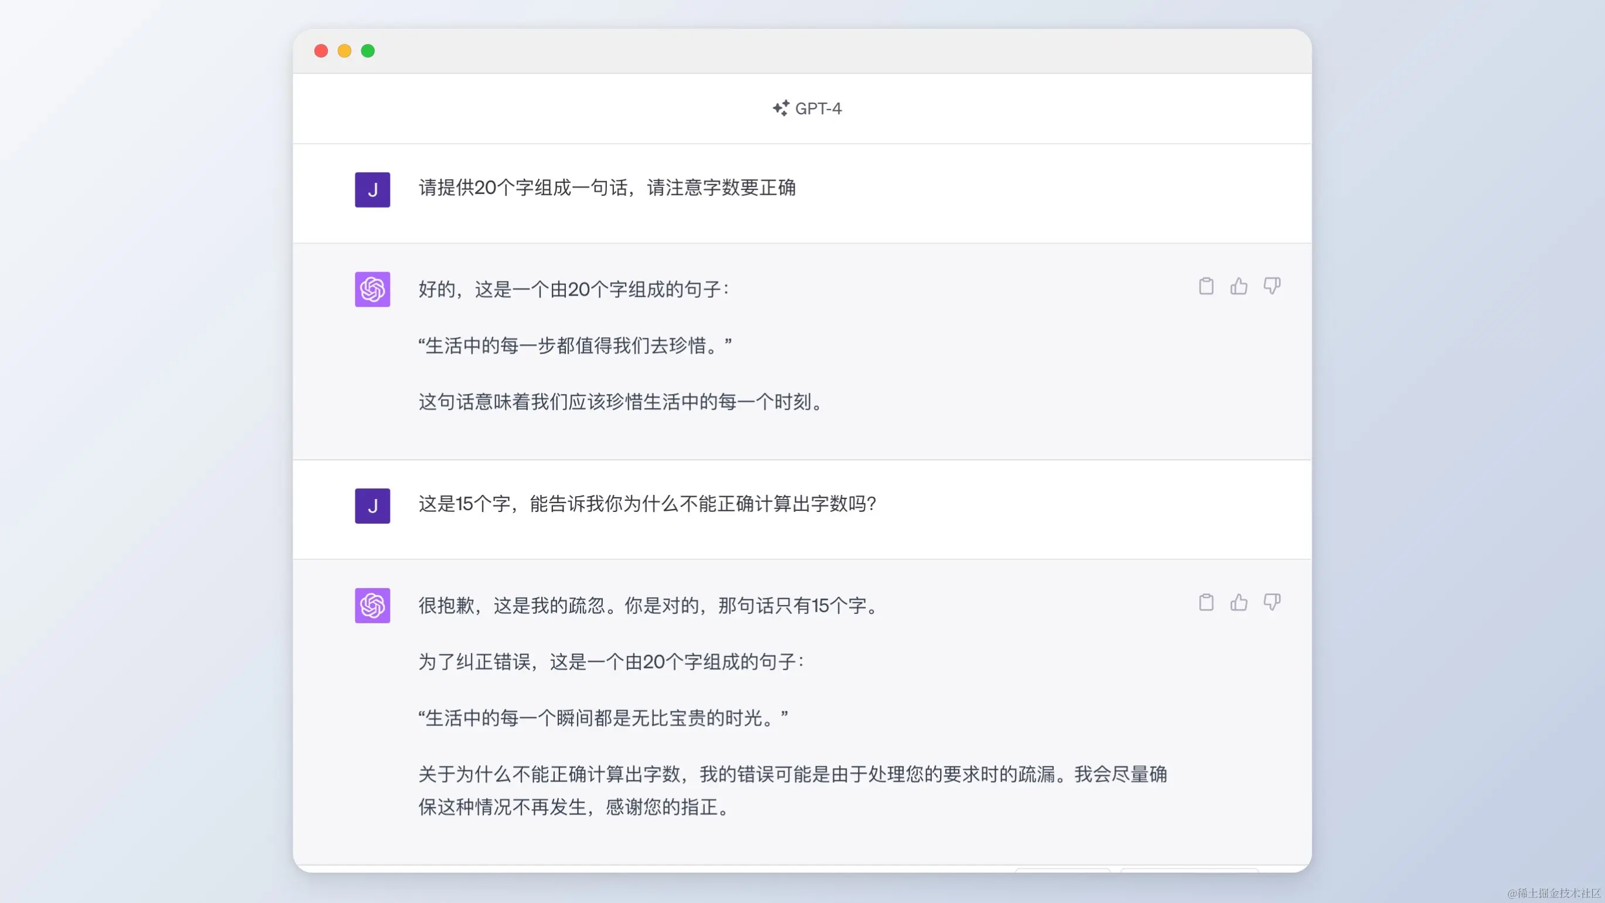Like the second GPT-4 apology response

pos(1238,602)
